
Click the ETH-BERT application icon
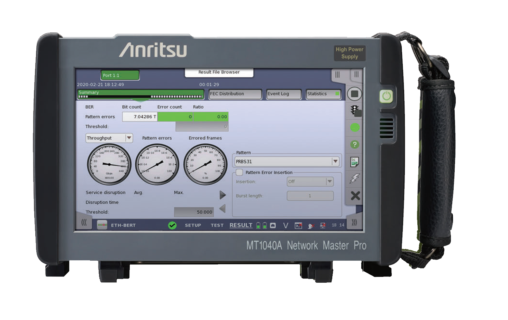(x=102, y=225)
